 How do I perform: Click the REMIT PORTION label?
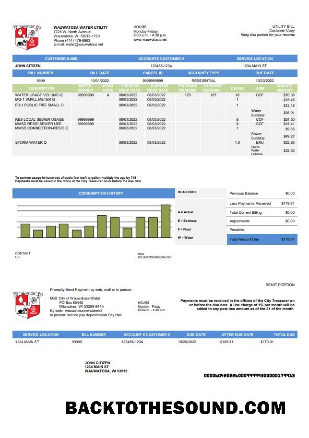click(x=280, y=285)
